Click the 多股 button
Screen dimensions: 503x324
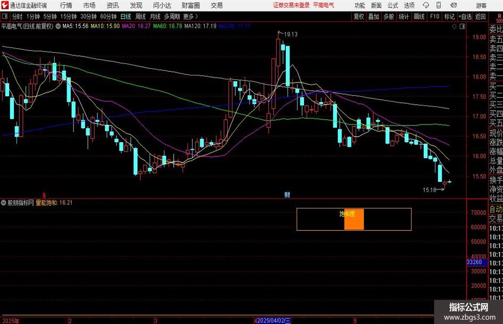point(389,16)
